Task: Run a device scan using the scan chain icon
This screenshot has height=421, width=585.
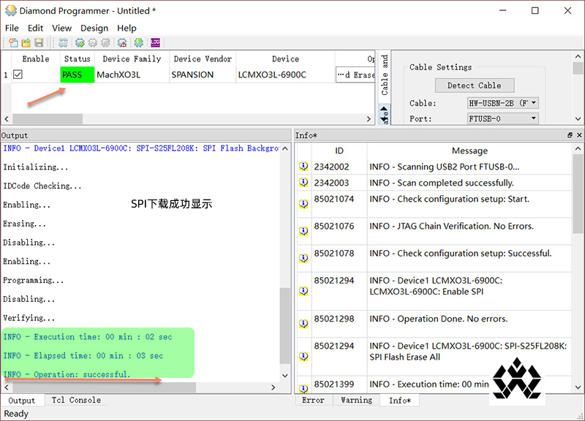Action: tap(64, 42)
